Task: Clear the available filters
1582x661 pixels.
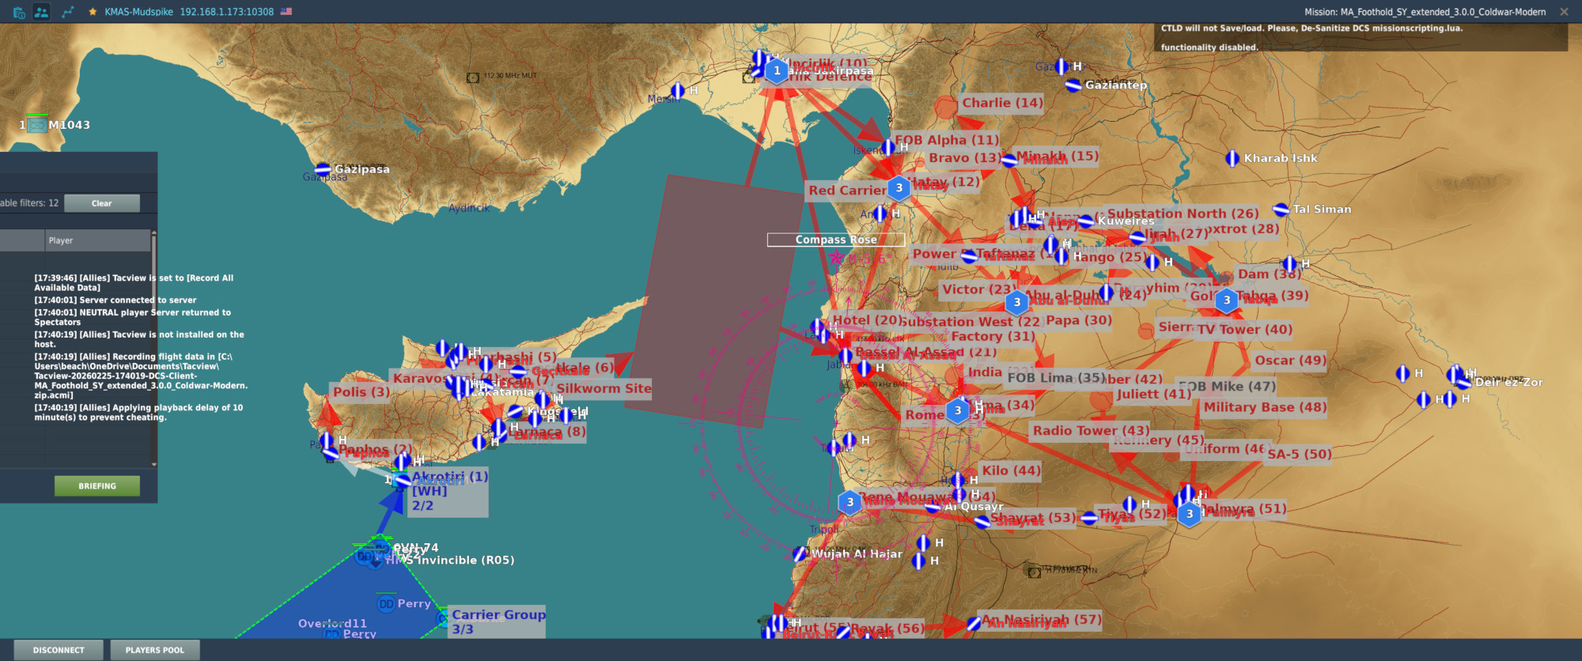Action: tap(101, 203)
